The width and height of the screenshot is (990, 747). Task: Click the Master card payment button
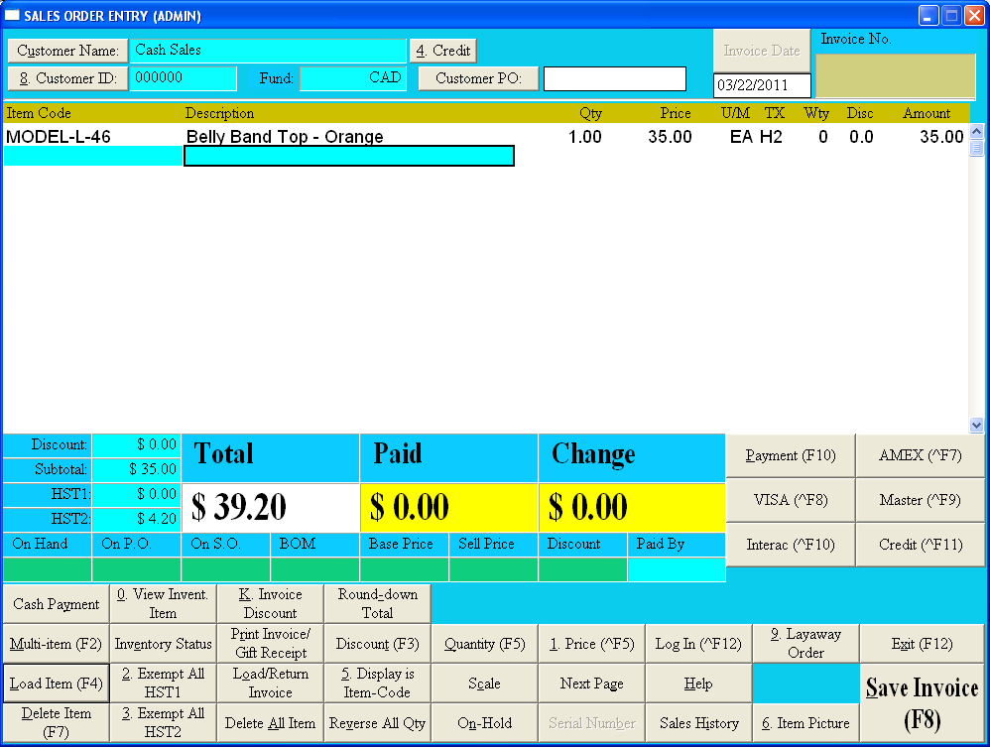(920, 500)
